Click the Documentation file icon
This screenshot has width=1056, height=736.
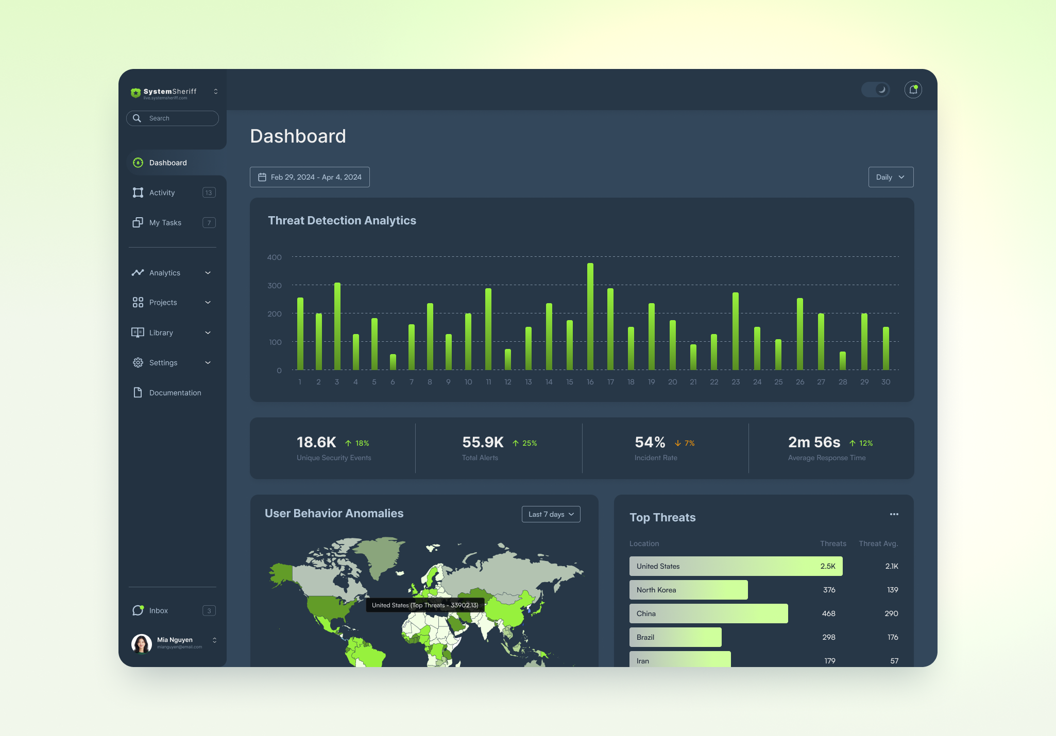(x=138, y=392)
